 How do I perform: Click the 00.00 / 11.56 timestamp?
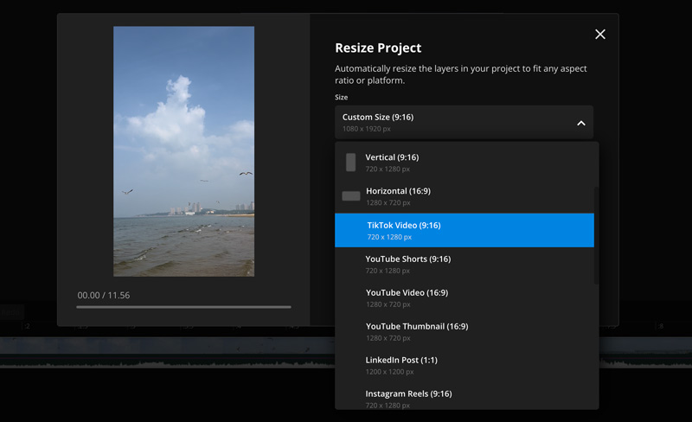click(x=104, y=295)
